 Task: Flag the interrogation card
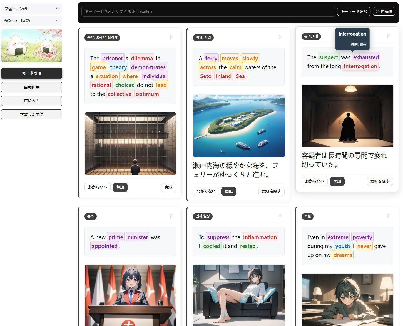pyautogui.click(x=388, y=36)
